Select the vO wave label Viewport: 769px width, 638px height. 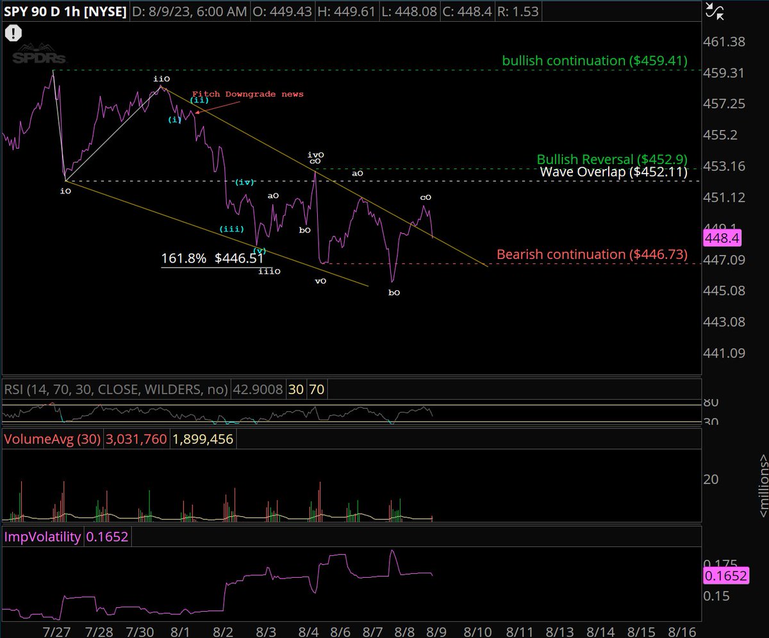click(x=320, y=281)
